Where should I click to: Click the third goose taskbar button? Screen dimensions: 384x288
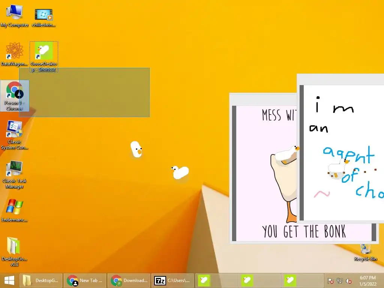[x=303, y=280]
